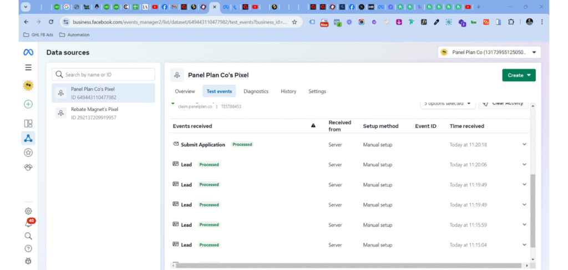Screen dimensions: 568x270
Task: Click the Chrome profile avatar
Action: coord(530,22)
